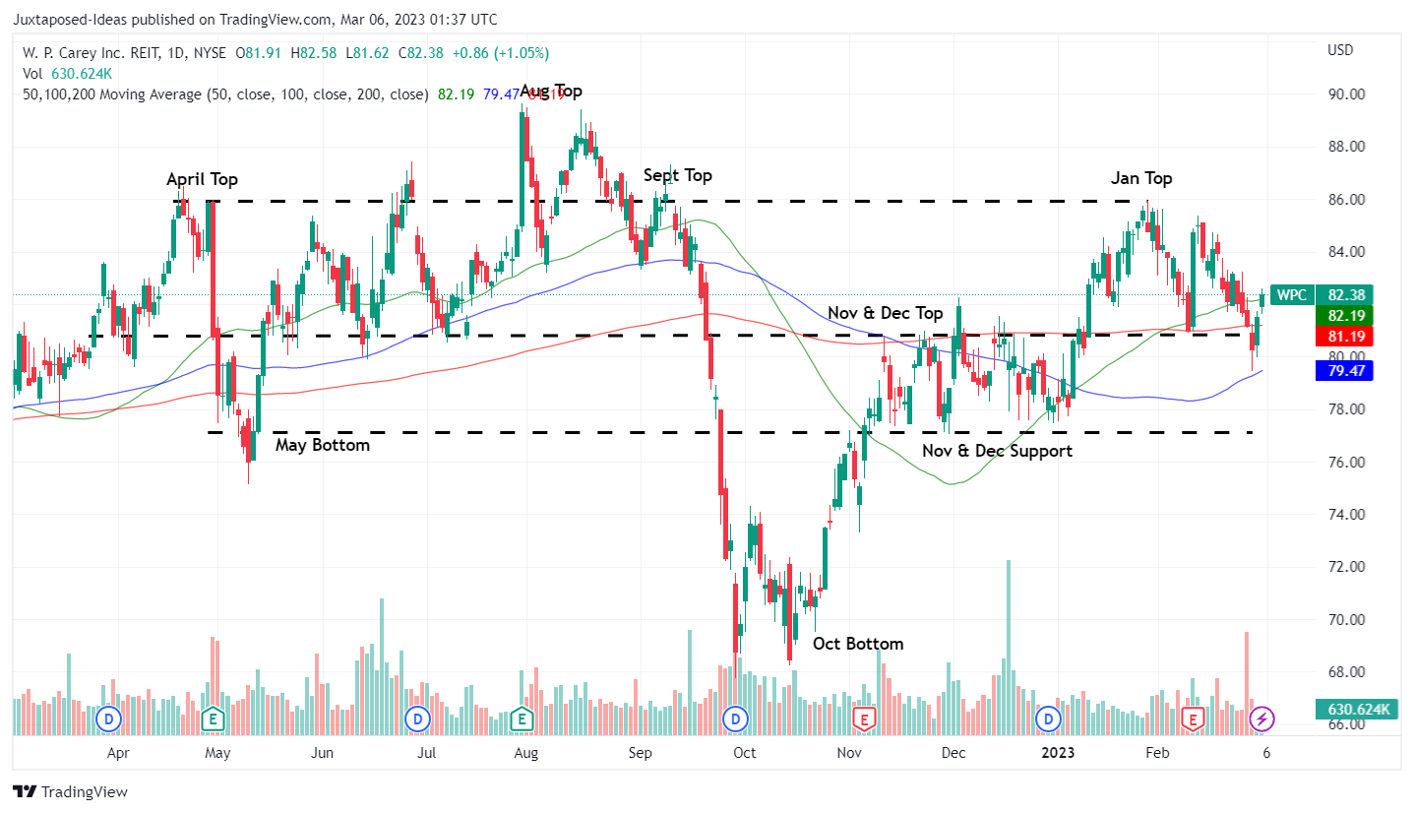Click the TradingView logo at bottom left

(70, 791)
